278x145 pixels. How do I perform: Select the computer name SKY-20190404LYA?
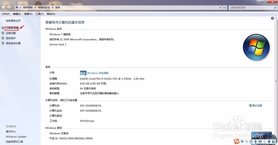pyautogui.click(x=90, y=106)
